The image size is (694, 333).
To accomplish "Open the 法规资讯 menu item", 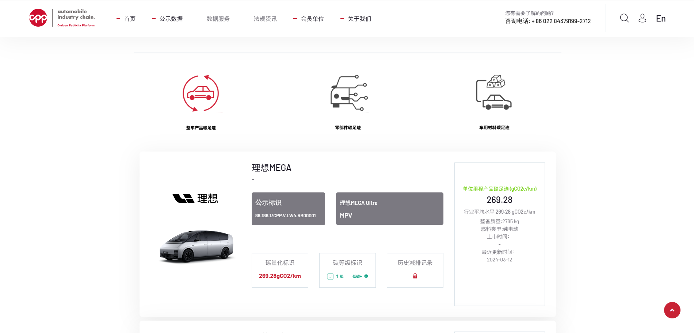I will (x=265, y=19).
